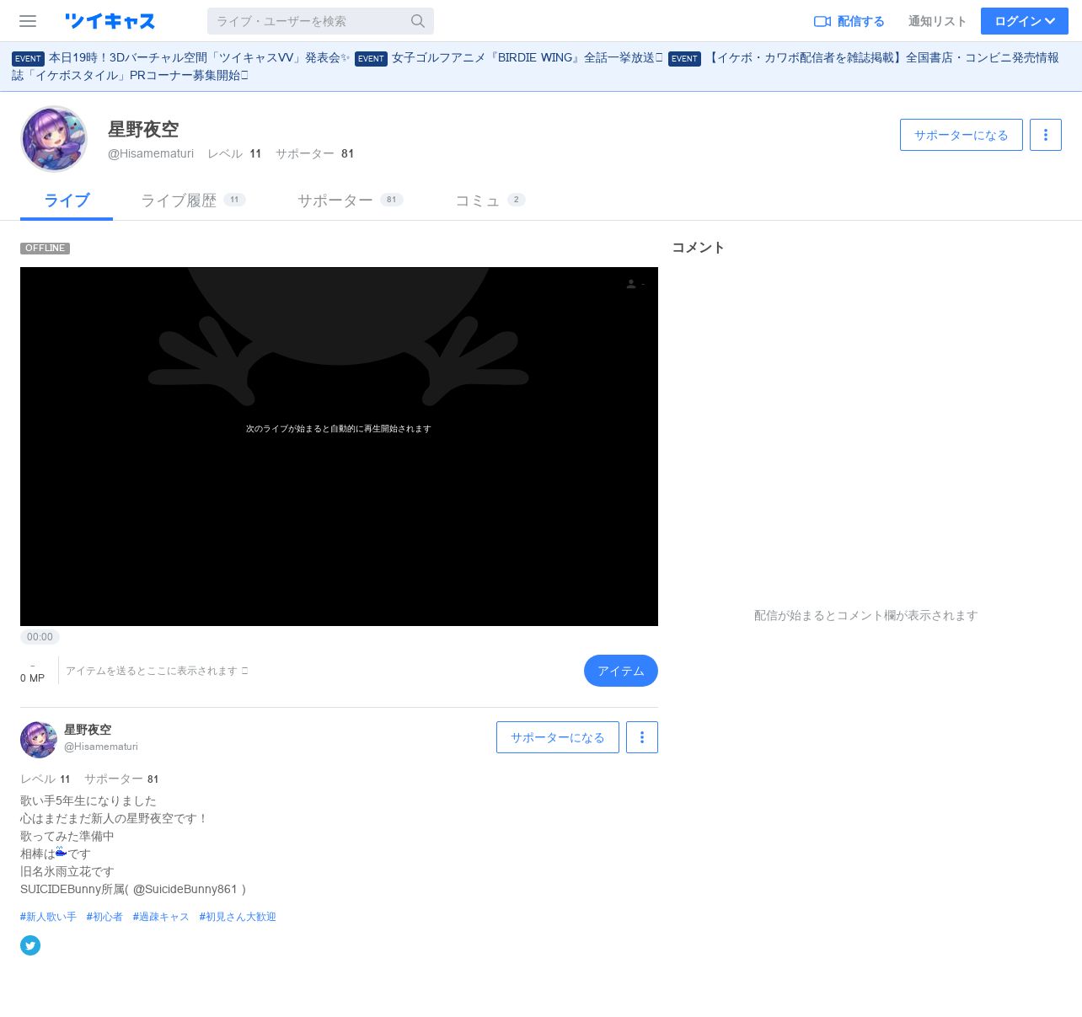Click the @Hisamematuri handle in header
Screen dimensions: 1082x1017
(x=151, y=153)
